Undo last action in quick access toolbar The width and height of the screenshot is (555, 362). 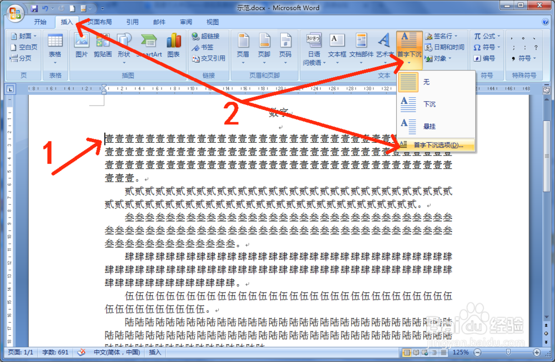45,8
